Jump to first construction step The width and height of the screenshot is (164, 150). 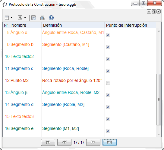pyautogui.click(x=48, y=142)
